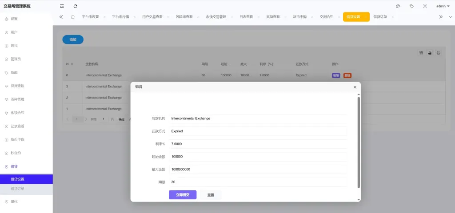Open 用户 in the sidebar
Viewport: 455px width, 213px height.
26,32
